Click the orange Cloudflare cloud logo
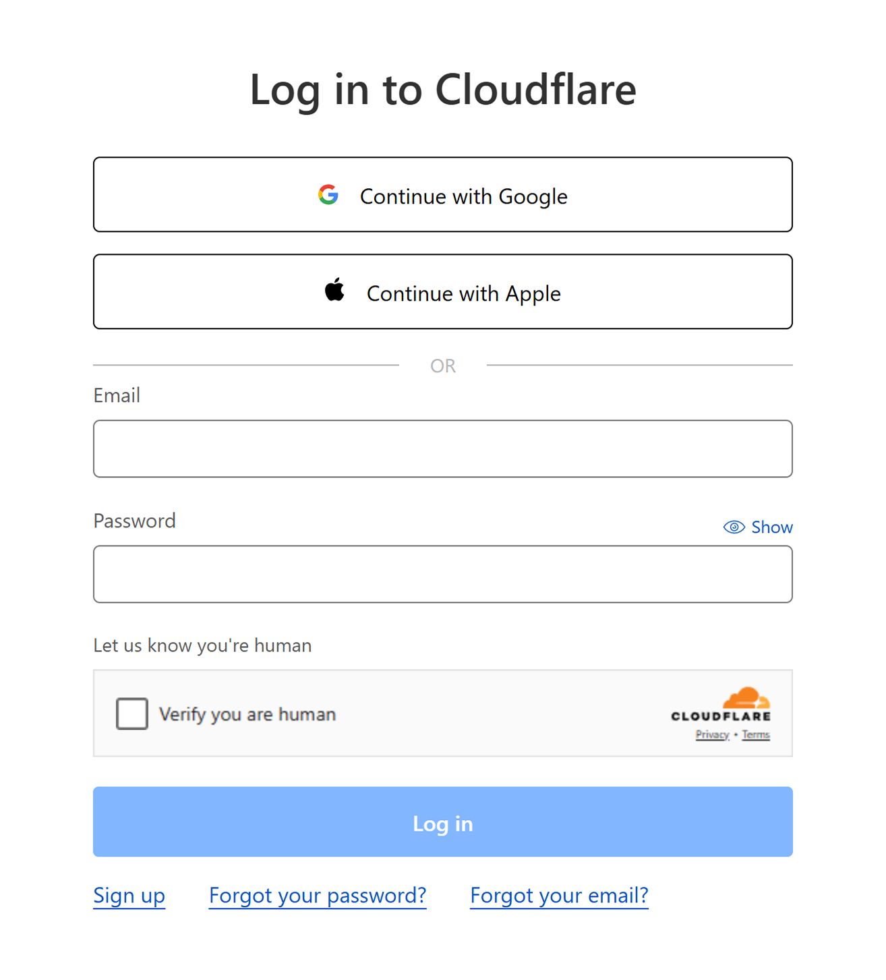The image size is (886, 980). coord(746,699)
